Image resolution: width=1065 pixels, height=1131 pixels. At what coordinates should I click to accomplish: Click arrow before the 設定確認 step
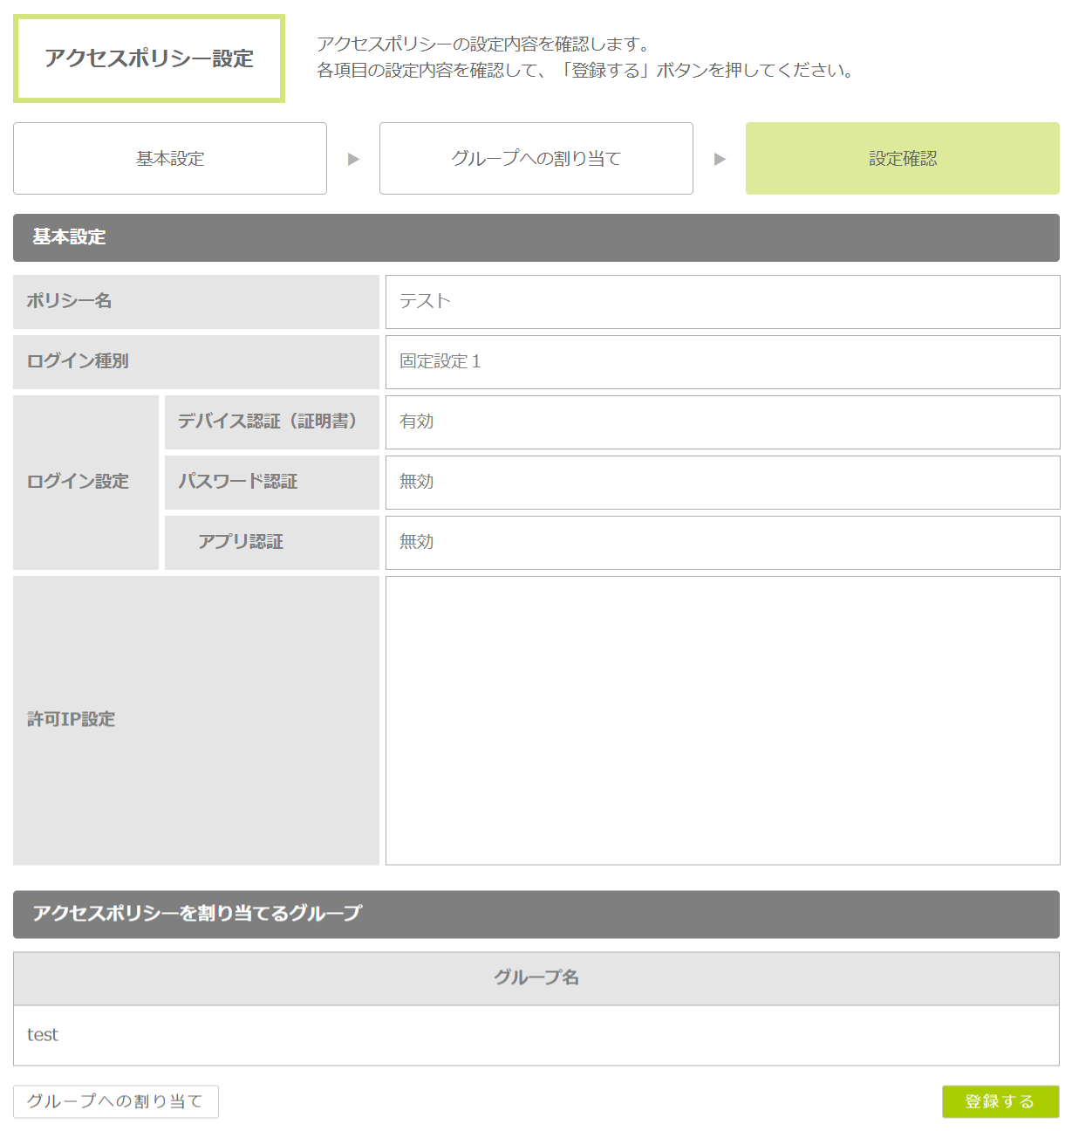pos(720,159)
